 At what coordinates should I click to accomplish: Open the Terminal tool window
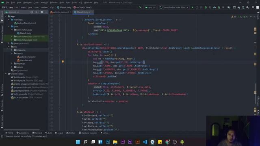[37, 133]
